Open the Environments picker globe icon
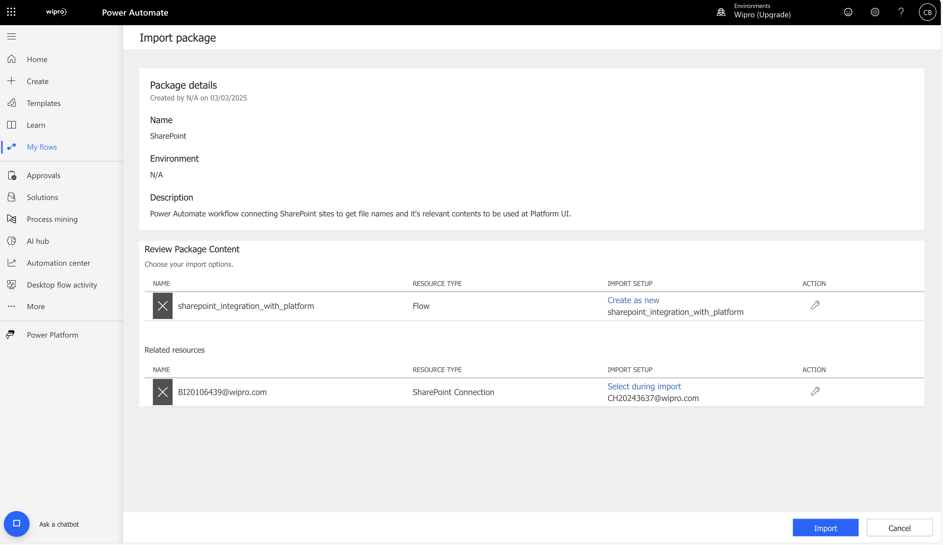Viewport: 943px width, 545px height. (x=721, y=12)
